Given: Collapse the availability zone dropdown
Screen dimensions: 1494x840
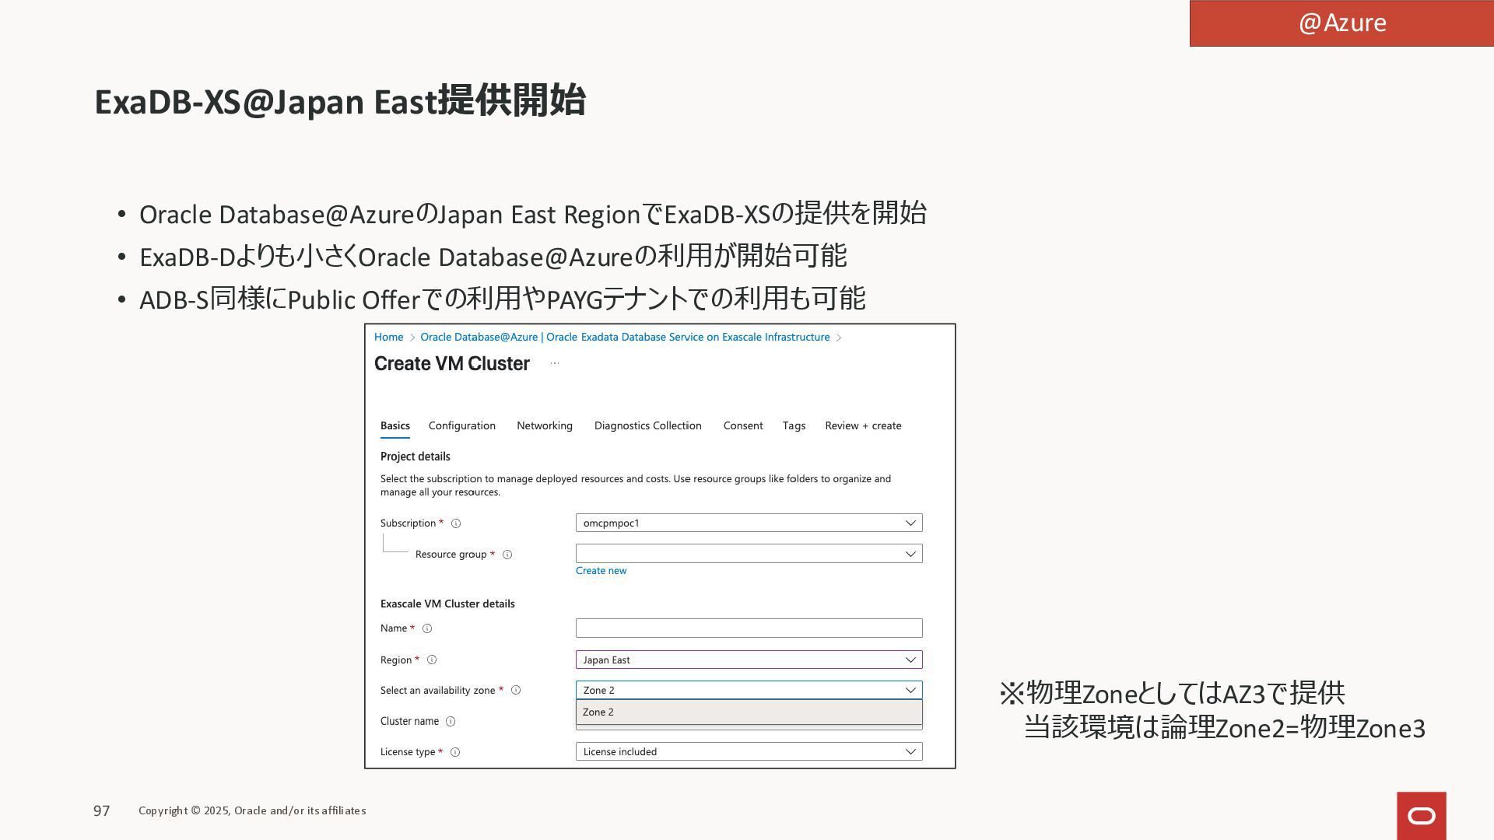Looking at the screenshot, I should (749, 690).
